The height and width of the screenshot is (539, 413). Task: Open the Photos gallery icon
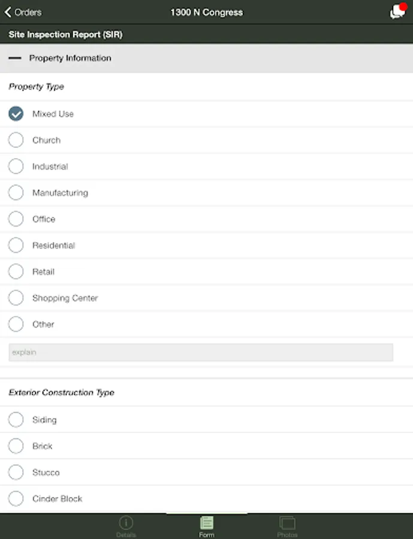tap(287, 523)
